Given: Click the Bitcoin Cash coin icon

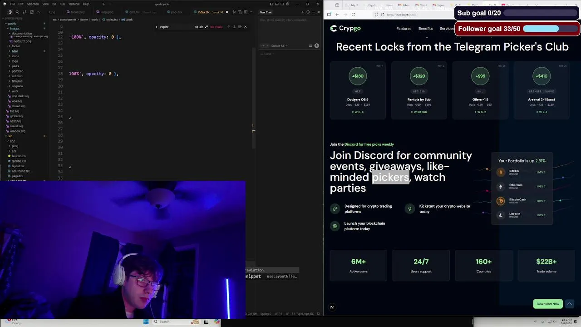Looking at the screenshot, I should point(501,201).
